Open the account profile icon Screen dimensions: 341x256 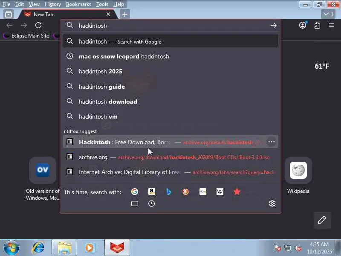coord(303,25)
